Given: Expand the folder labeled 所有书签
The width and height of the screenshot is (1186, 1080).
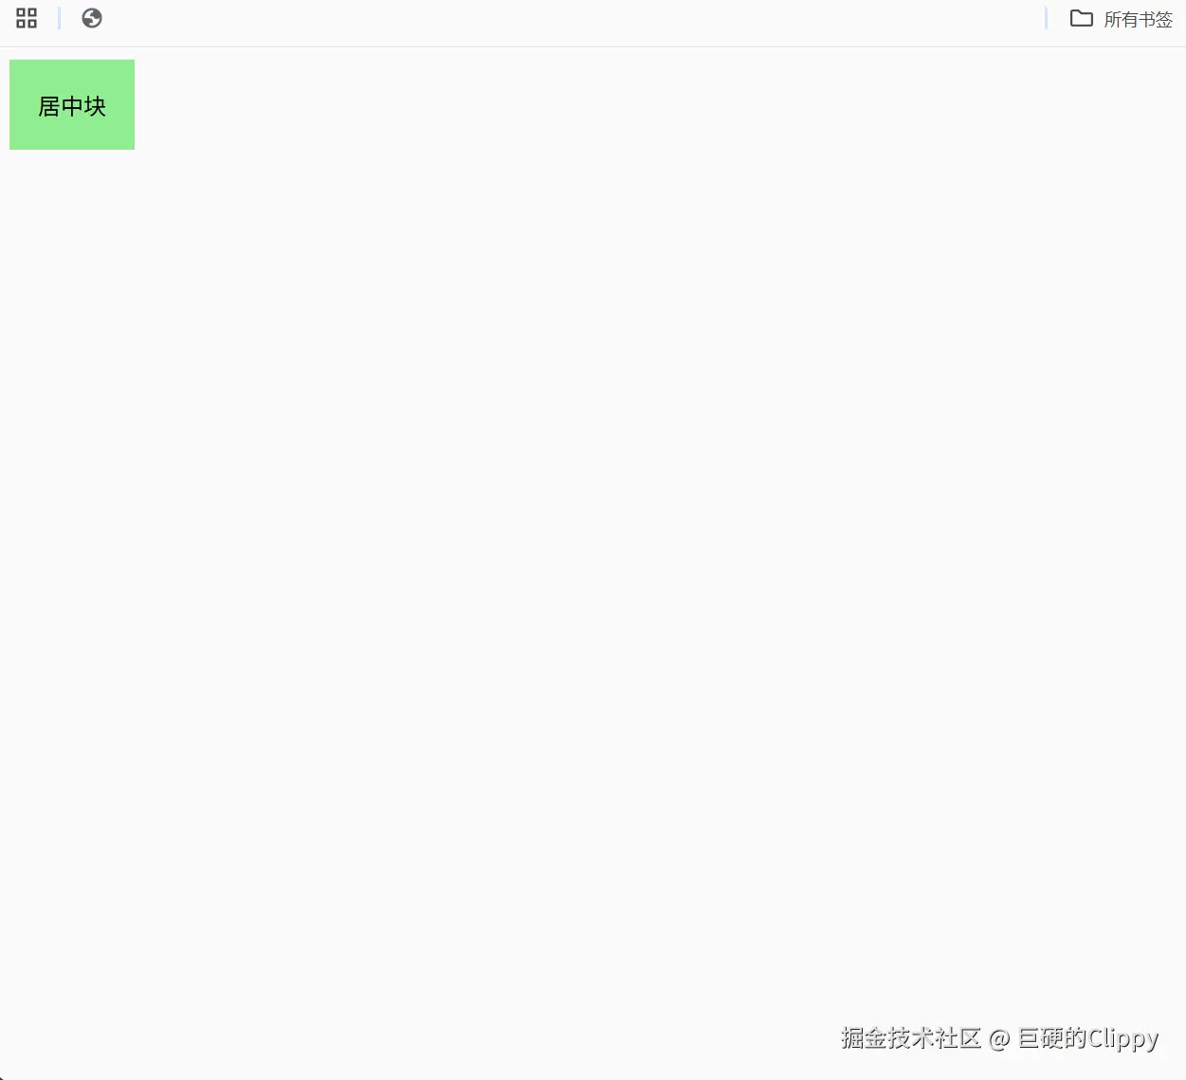Looking at the screenshot, I should [x=1138, y=19].
